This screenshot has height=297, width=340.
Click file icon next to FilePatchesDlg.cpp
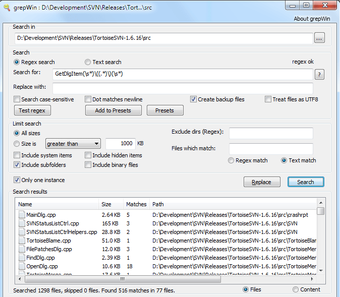tap(22, 249)
